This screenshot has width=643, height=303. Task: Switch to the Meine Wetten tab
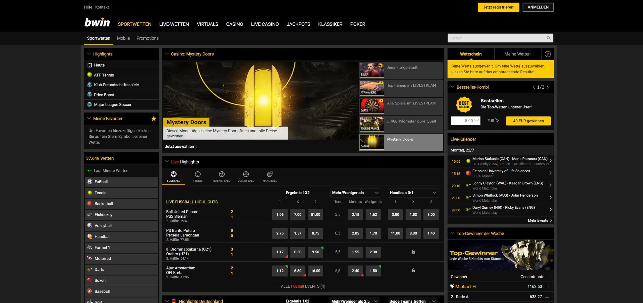517,54
